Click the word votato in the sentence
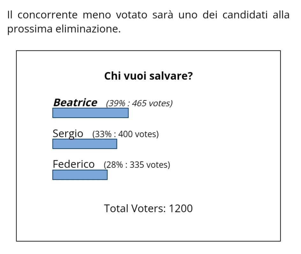 pos(131,15)
